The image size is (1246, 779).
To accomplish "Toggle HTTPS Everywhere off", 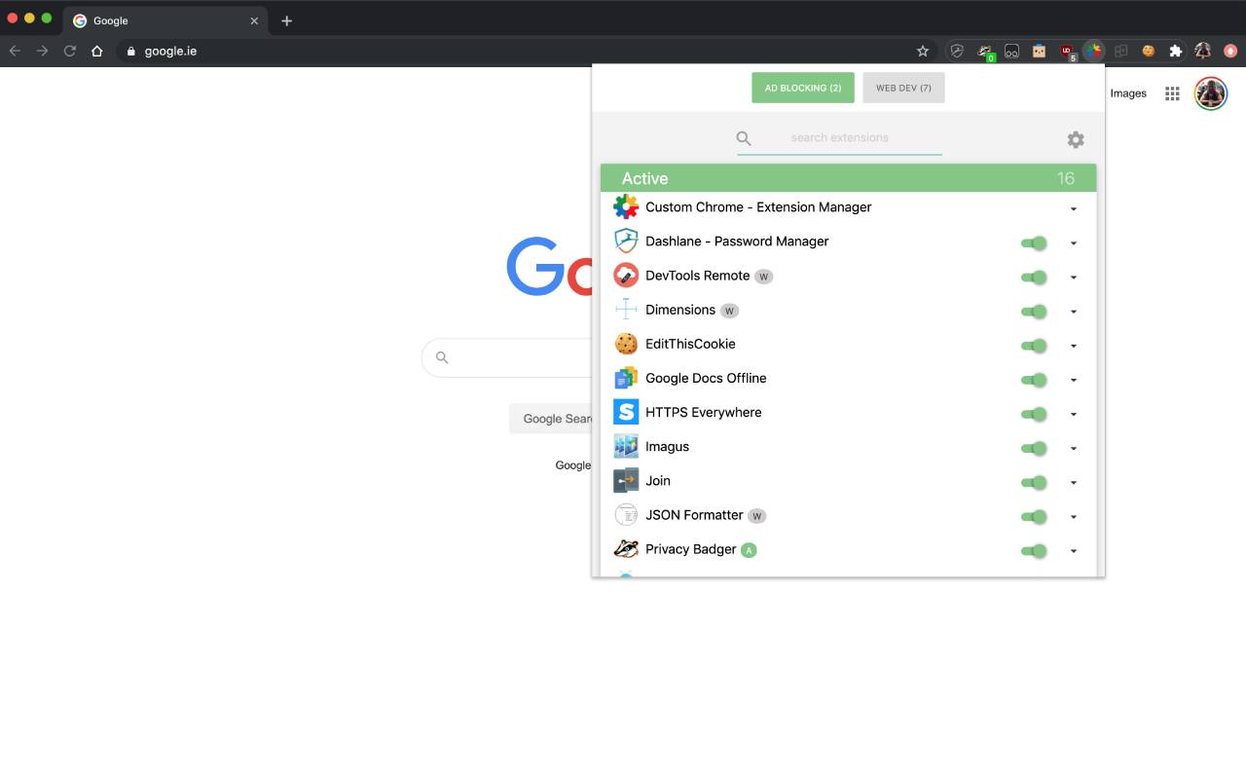I will [1034, 414].
